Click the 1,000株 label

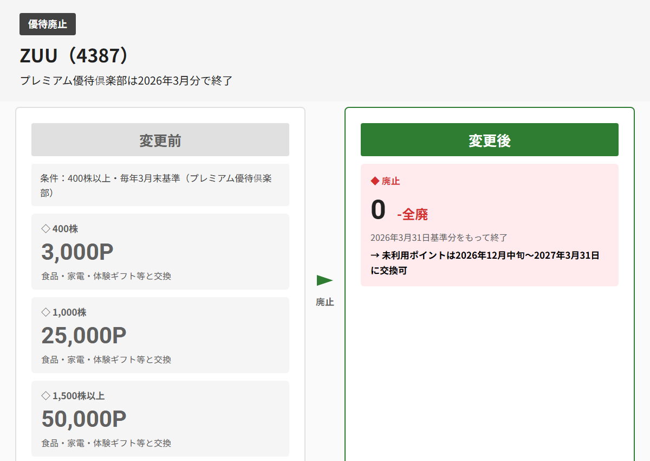69,312
